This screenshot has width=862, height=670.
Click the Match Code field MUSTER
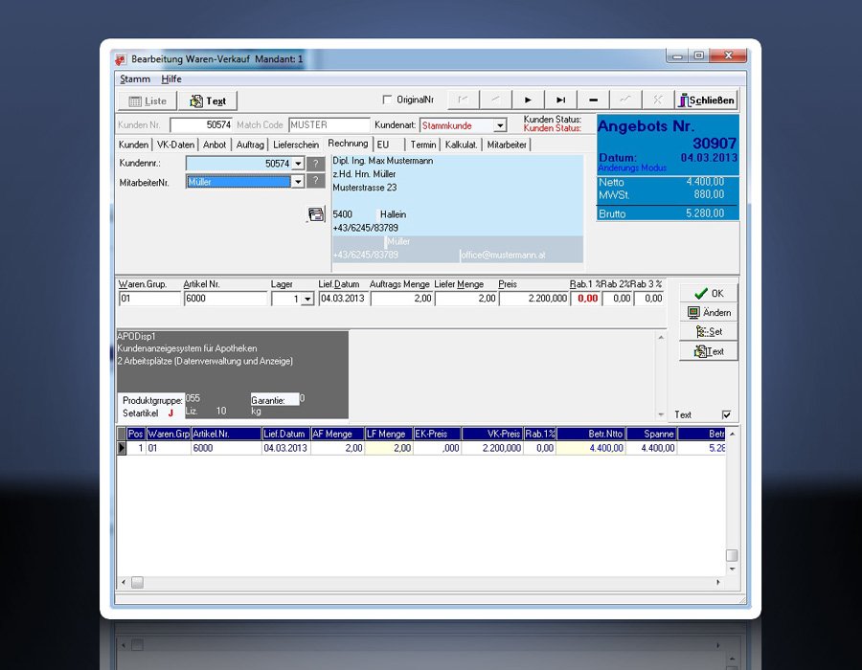pos(329,125)
